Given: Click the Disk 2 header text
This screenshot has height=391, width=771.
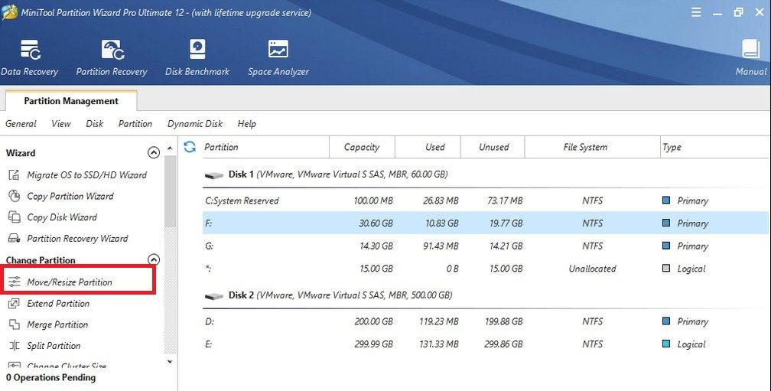Looking at the screenshot, I should [340, 295].
